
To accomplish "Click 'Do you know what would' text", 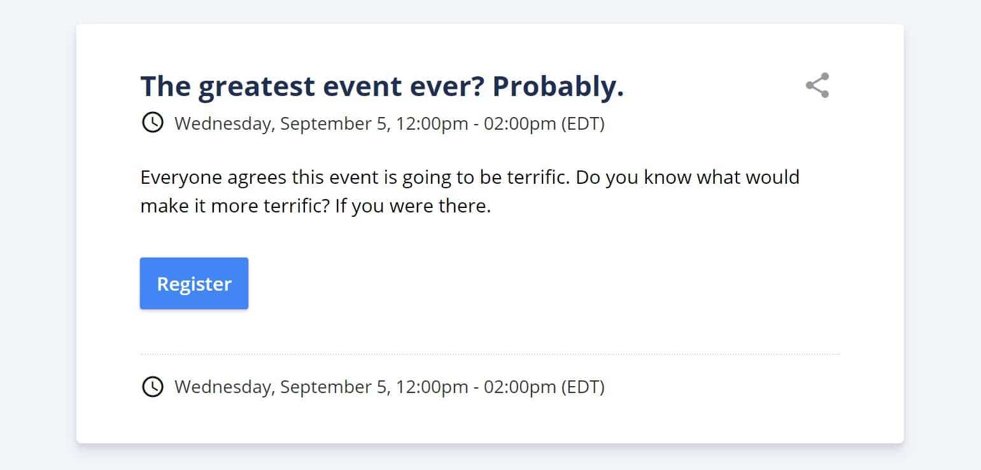I will coord(688,177).
